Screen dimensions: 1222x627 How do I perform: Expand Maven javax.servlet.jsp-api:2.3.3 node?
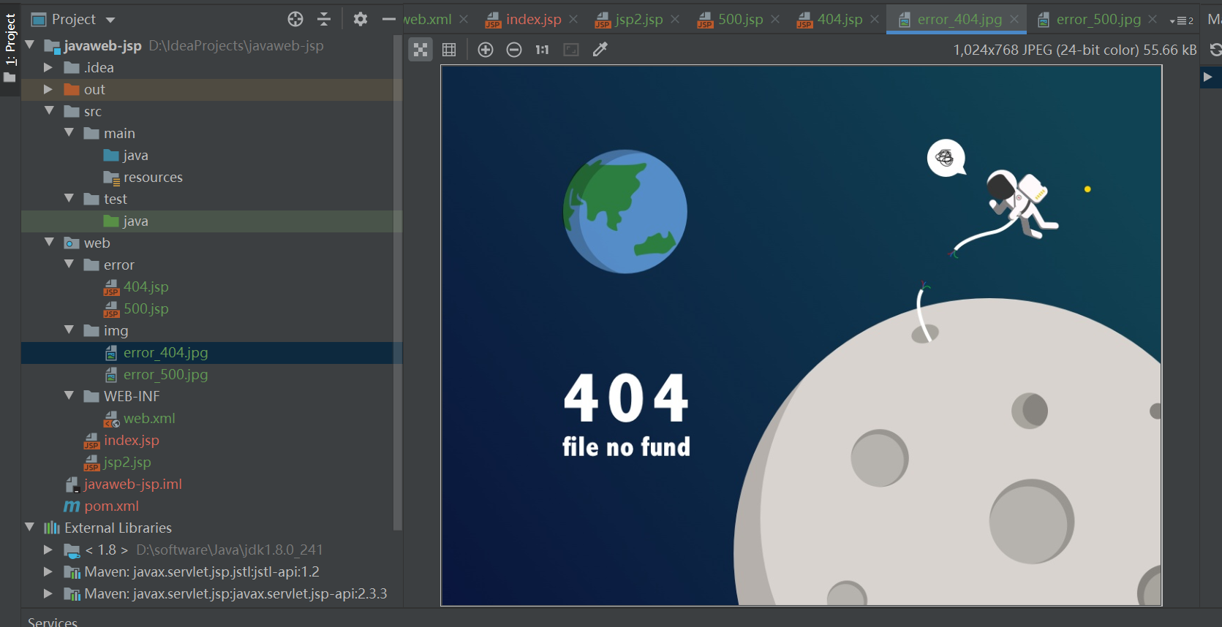click(48, 593)
